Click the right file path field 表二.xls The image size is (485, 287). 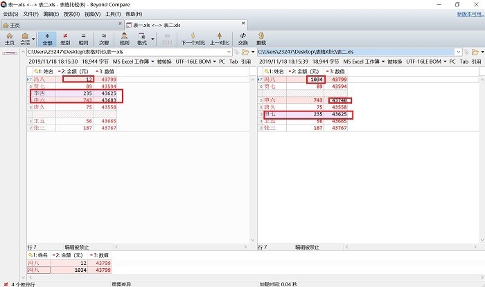[x=356, y=52]
